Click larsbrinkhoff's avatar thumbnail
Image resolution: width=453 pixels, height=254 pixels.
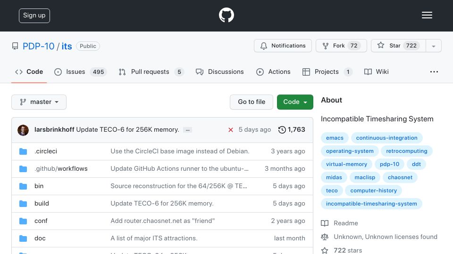(23, 130)
